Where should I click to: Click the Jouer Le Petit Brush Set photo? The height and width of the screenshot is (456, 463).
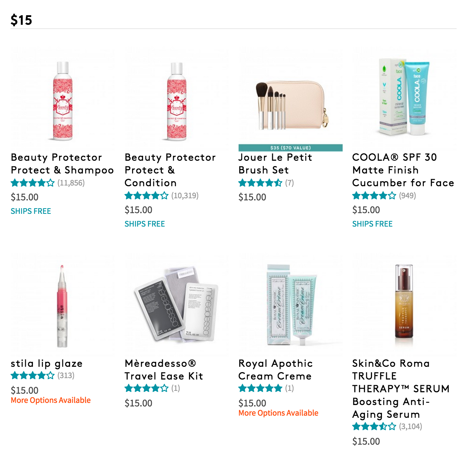click(290, 99)
